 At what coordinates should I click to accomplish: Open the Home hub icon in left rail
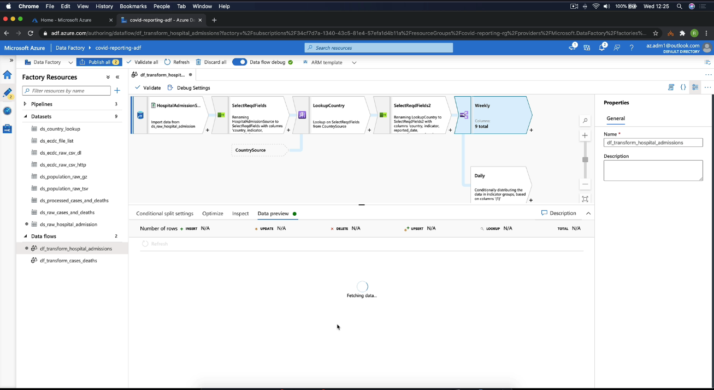[x=7, y=75]
